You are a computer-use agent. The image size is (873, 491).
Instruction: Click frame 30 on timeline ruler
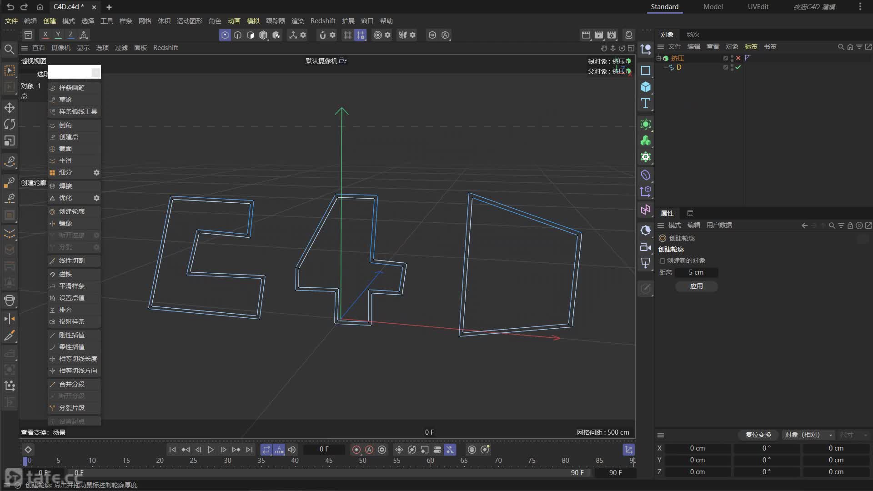click(227, 461)
